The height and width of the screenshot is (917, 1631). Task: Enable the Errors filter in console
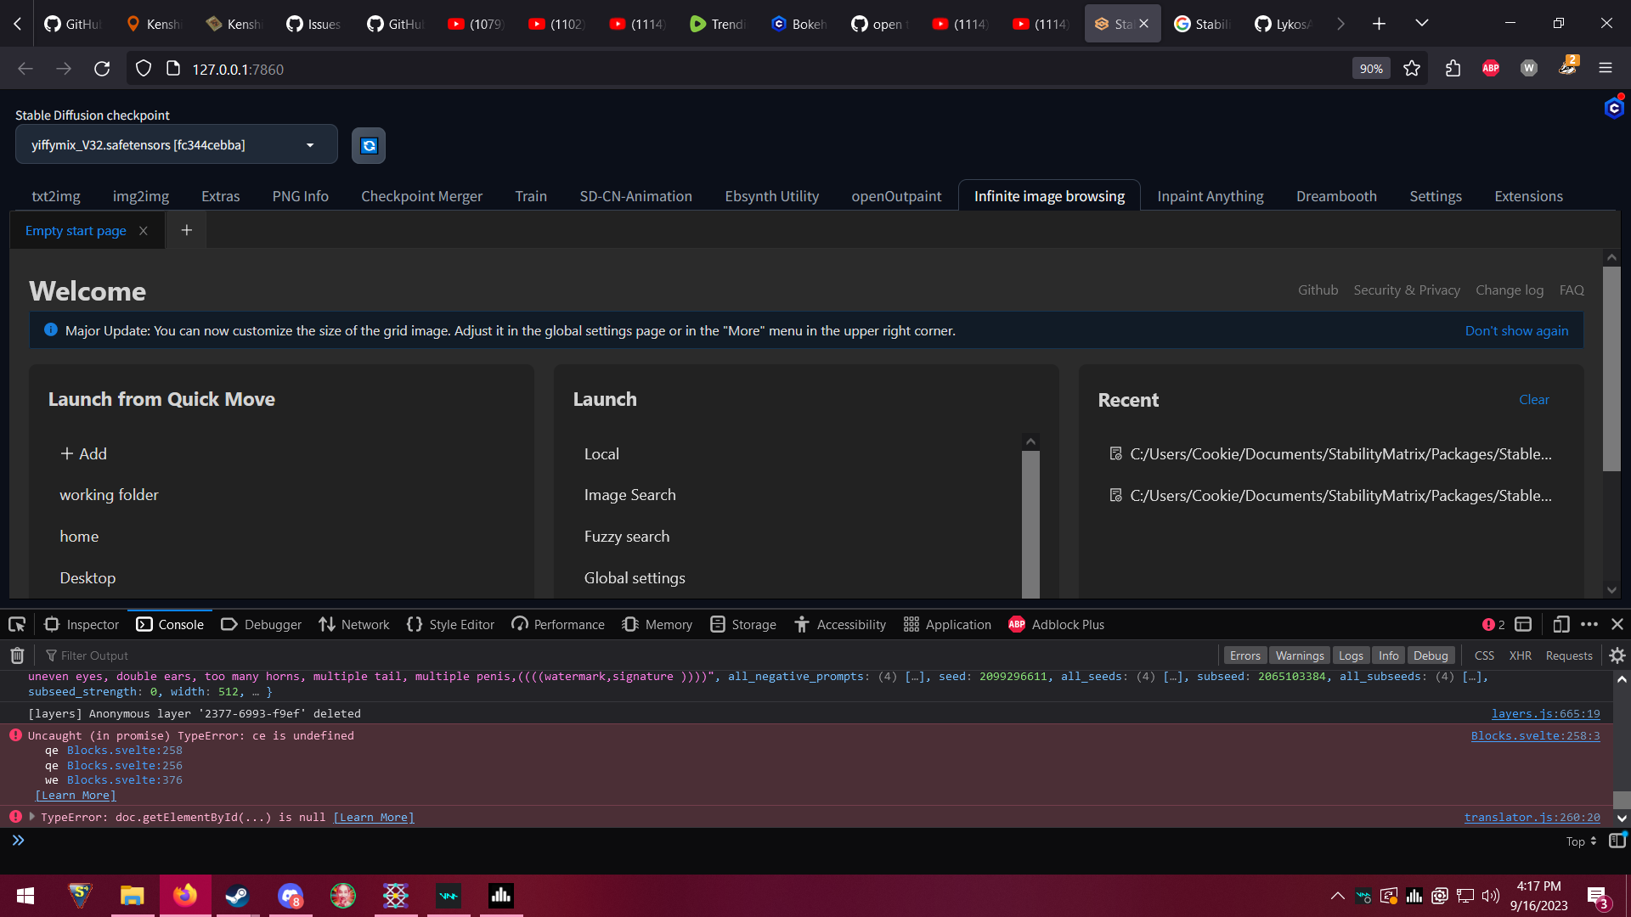[1244, 655]
